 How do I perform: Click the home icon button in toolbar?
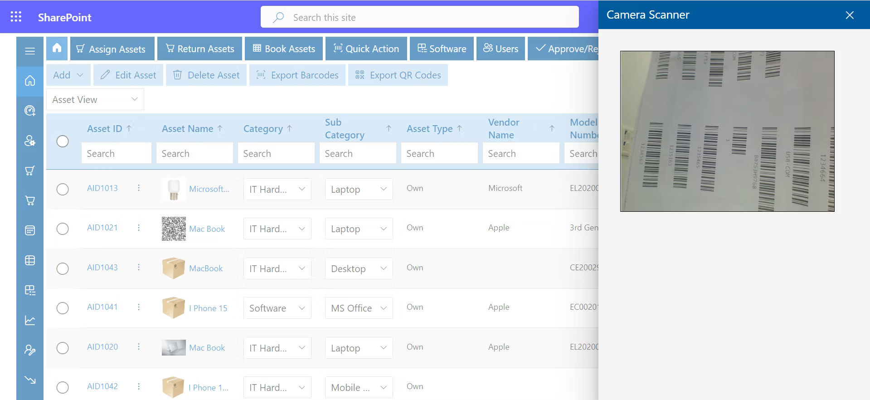coord(57,48)
